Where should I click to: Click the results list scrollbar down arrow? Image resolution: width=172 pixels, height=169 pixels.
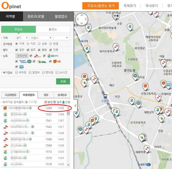click(x=68, y=165)
